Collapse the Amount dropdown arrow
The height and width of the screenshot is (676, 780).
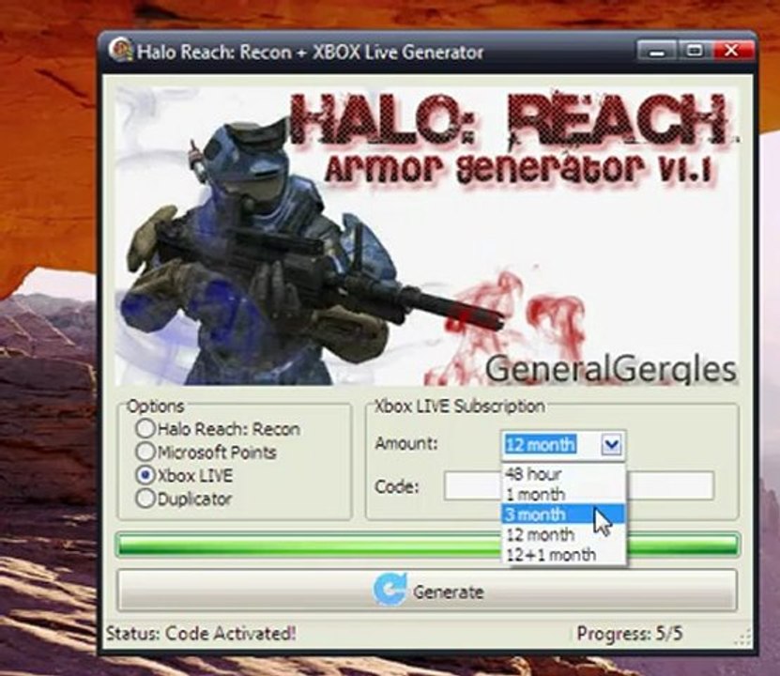(611, 444)
